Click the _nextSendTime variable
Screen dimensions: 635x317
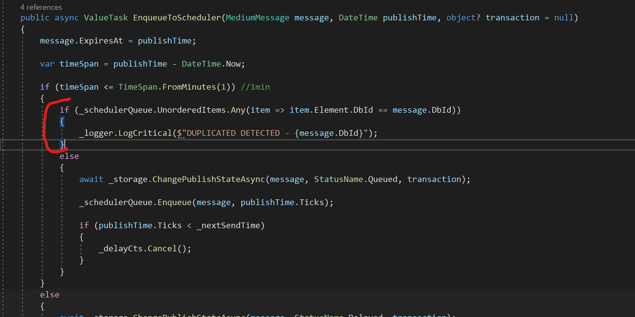tap(229, 225)
